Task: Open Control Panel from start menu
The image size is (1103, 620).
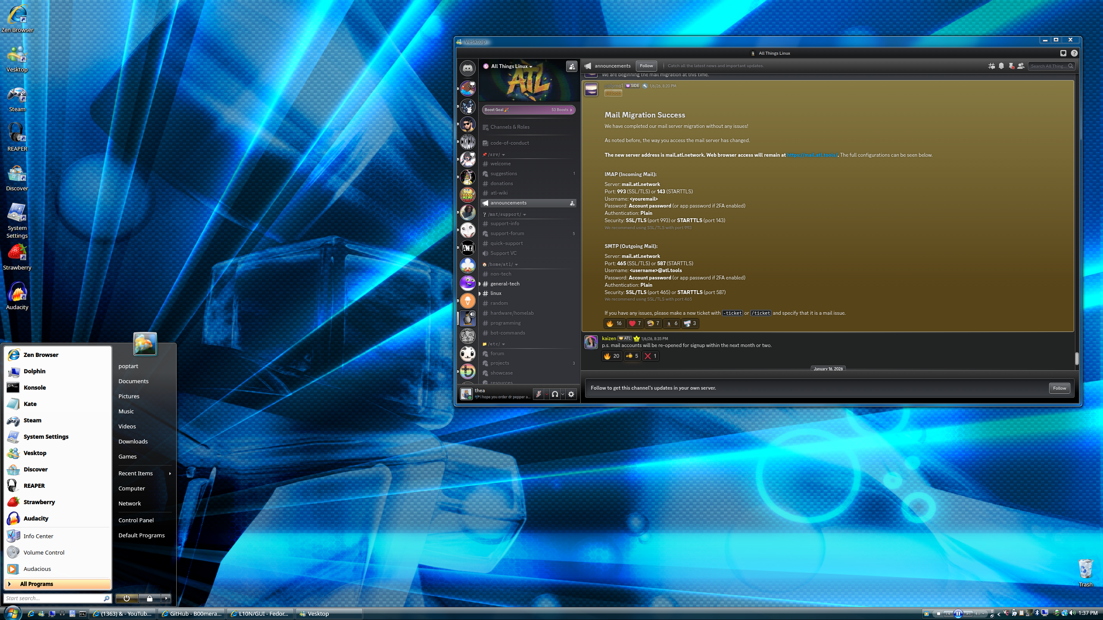Action: (136, 520)
